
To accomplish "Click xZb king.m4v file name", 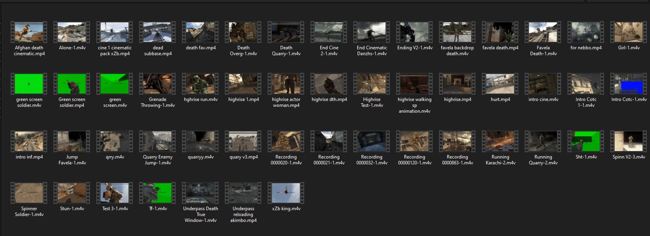I will coord(286,208).
